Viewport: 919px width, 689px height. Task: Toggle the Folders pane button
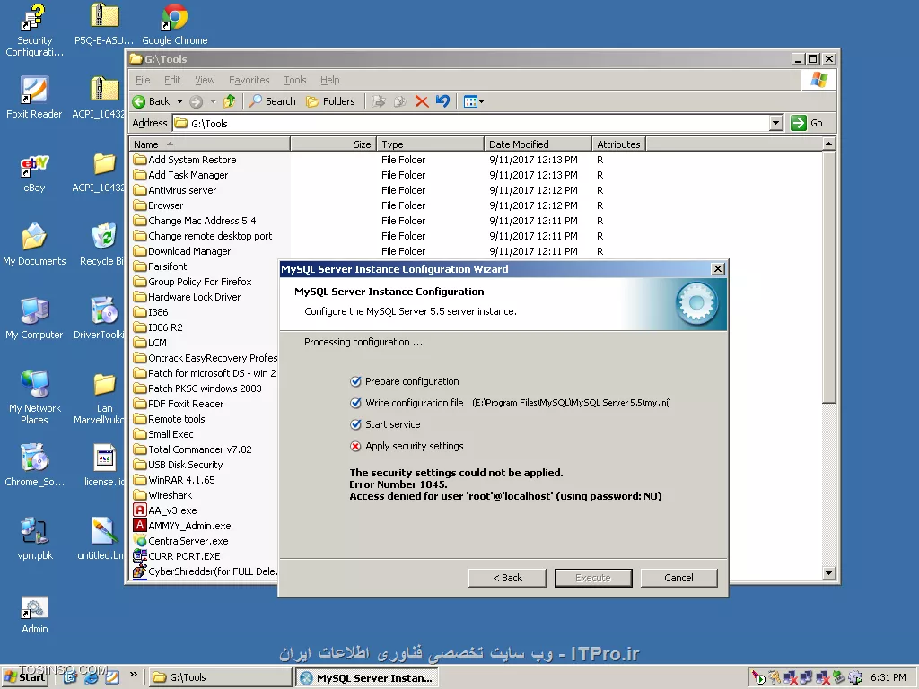pos(330,101)
